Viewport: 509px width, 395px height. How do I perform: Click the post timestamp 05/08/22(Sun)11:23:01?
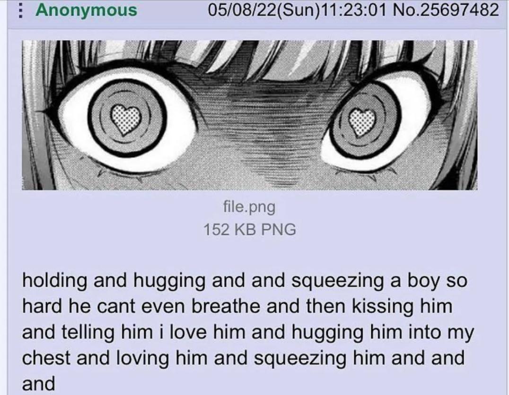click(298, 10)
